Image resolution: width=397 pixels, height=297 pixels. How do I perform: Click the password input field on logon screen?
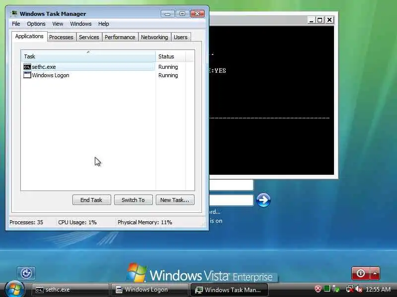pos(231,200)
